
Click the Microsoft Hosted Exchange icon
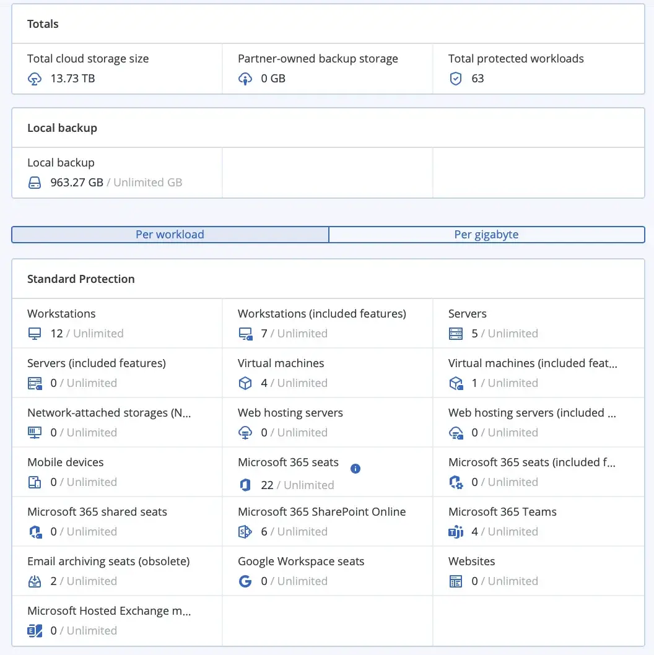(35, 631)
